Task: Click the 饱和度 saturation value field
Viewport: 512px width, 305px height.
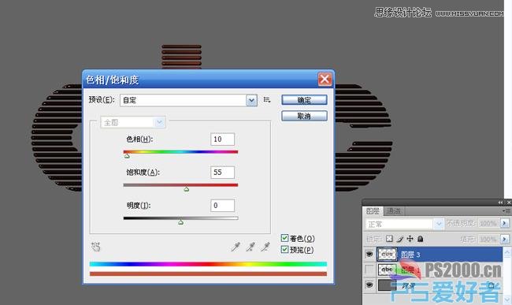Action: (222, 173)
